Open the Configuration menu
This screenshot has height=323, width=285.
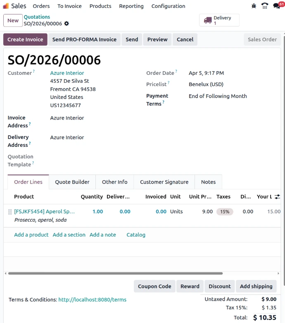[x=168, y=6]
